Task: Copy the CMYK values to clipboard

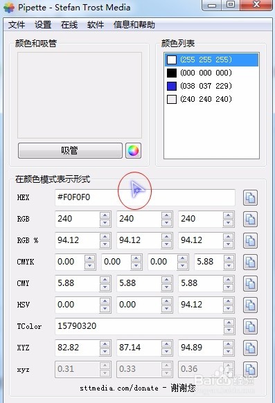Action: [x=250, y=262]
